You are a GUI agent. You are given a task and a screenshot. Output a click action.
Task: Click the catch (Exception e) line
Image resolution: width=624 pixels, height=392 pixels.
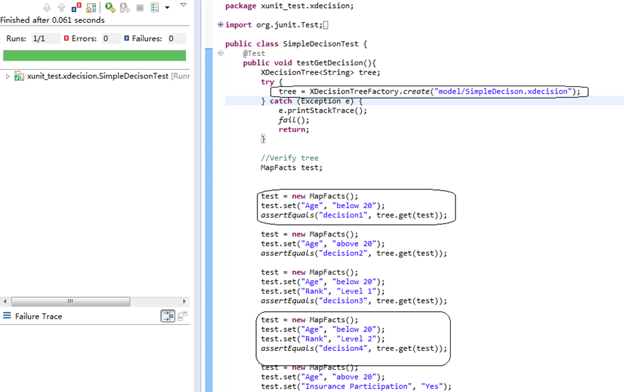[x=311, y=101]
